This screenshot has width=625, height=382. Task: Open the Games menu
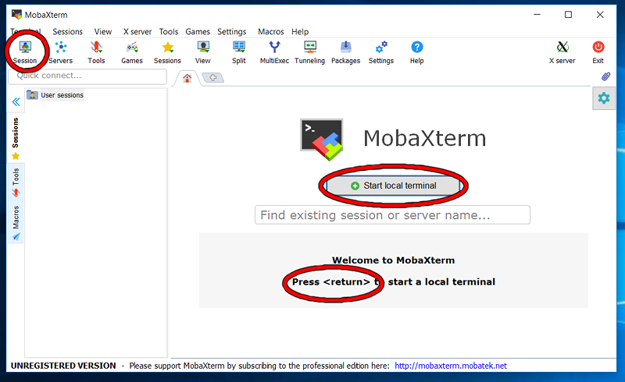coord(198,31)
